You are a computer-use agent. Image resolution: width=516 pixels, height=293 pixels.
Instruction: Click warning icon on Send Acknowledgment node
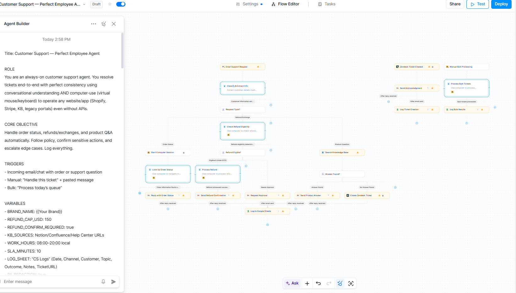click(432, 88)
